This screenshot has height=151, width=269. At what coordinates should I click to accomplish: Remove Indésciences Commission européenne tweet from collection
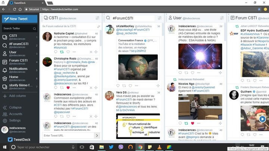[x=91, y=116]
